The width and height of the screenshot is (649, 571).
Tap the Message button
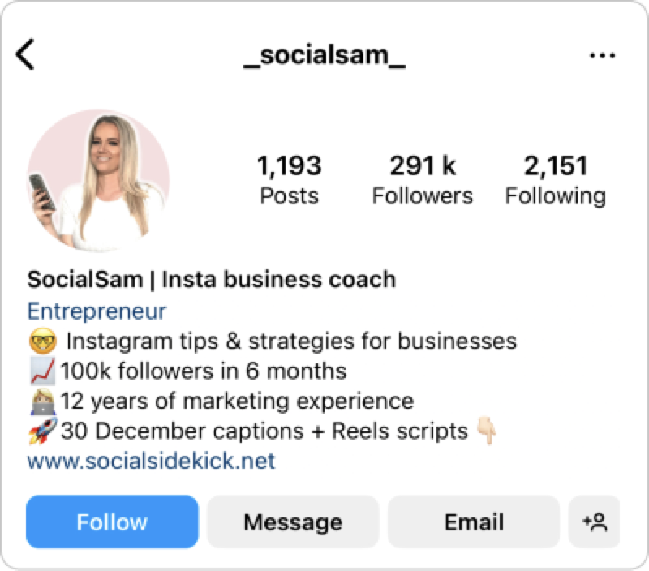coord(293,522)
